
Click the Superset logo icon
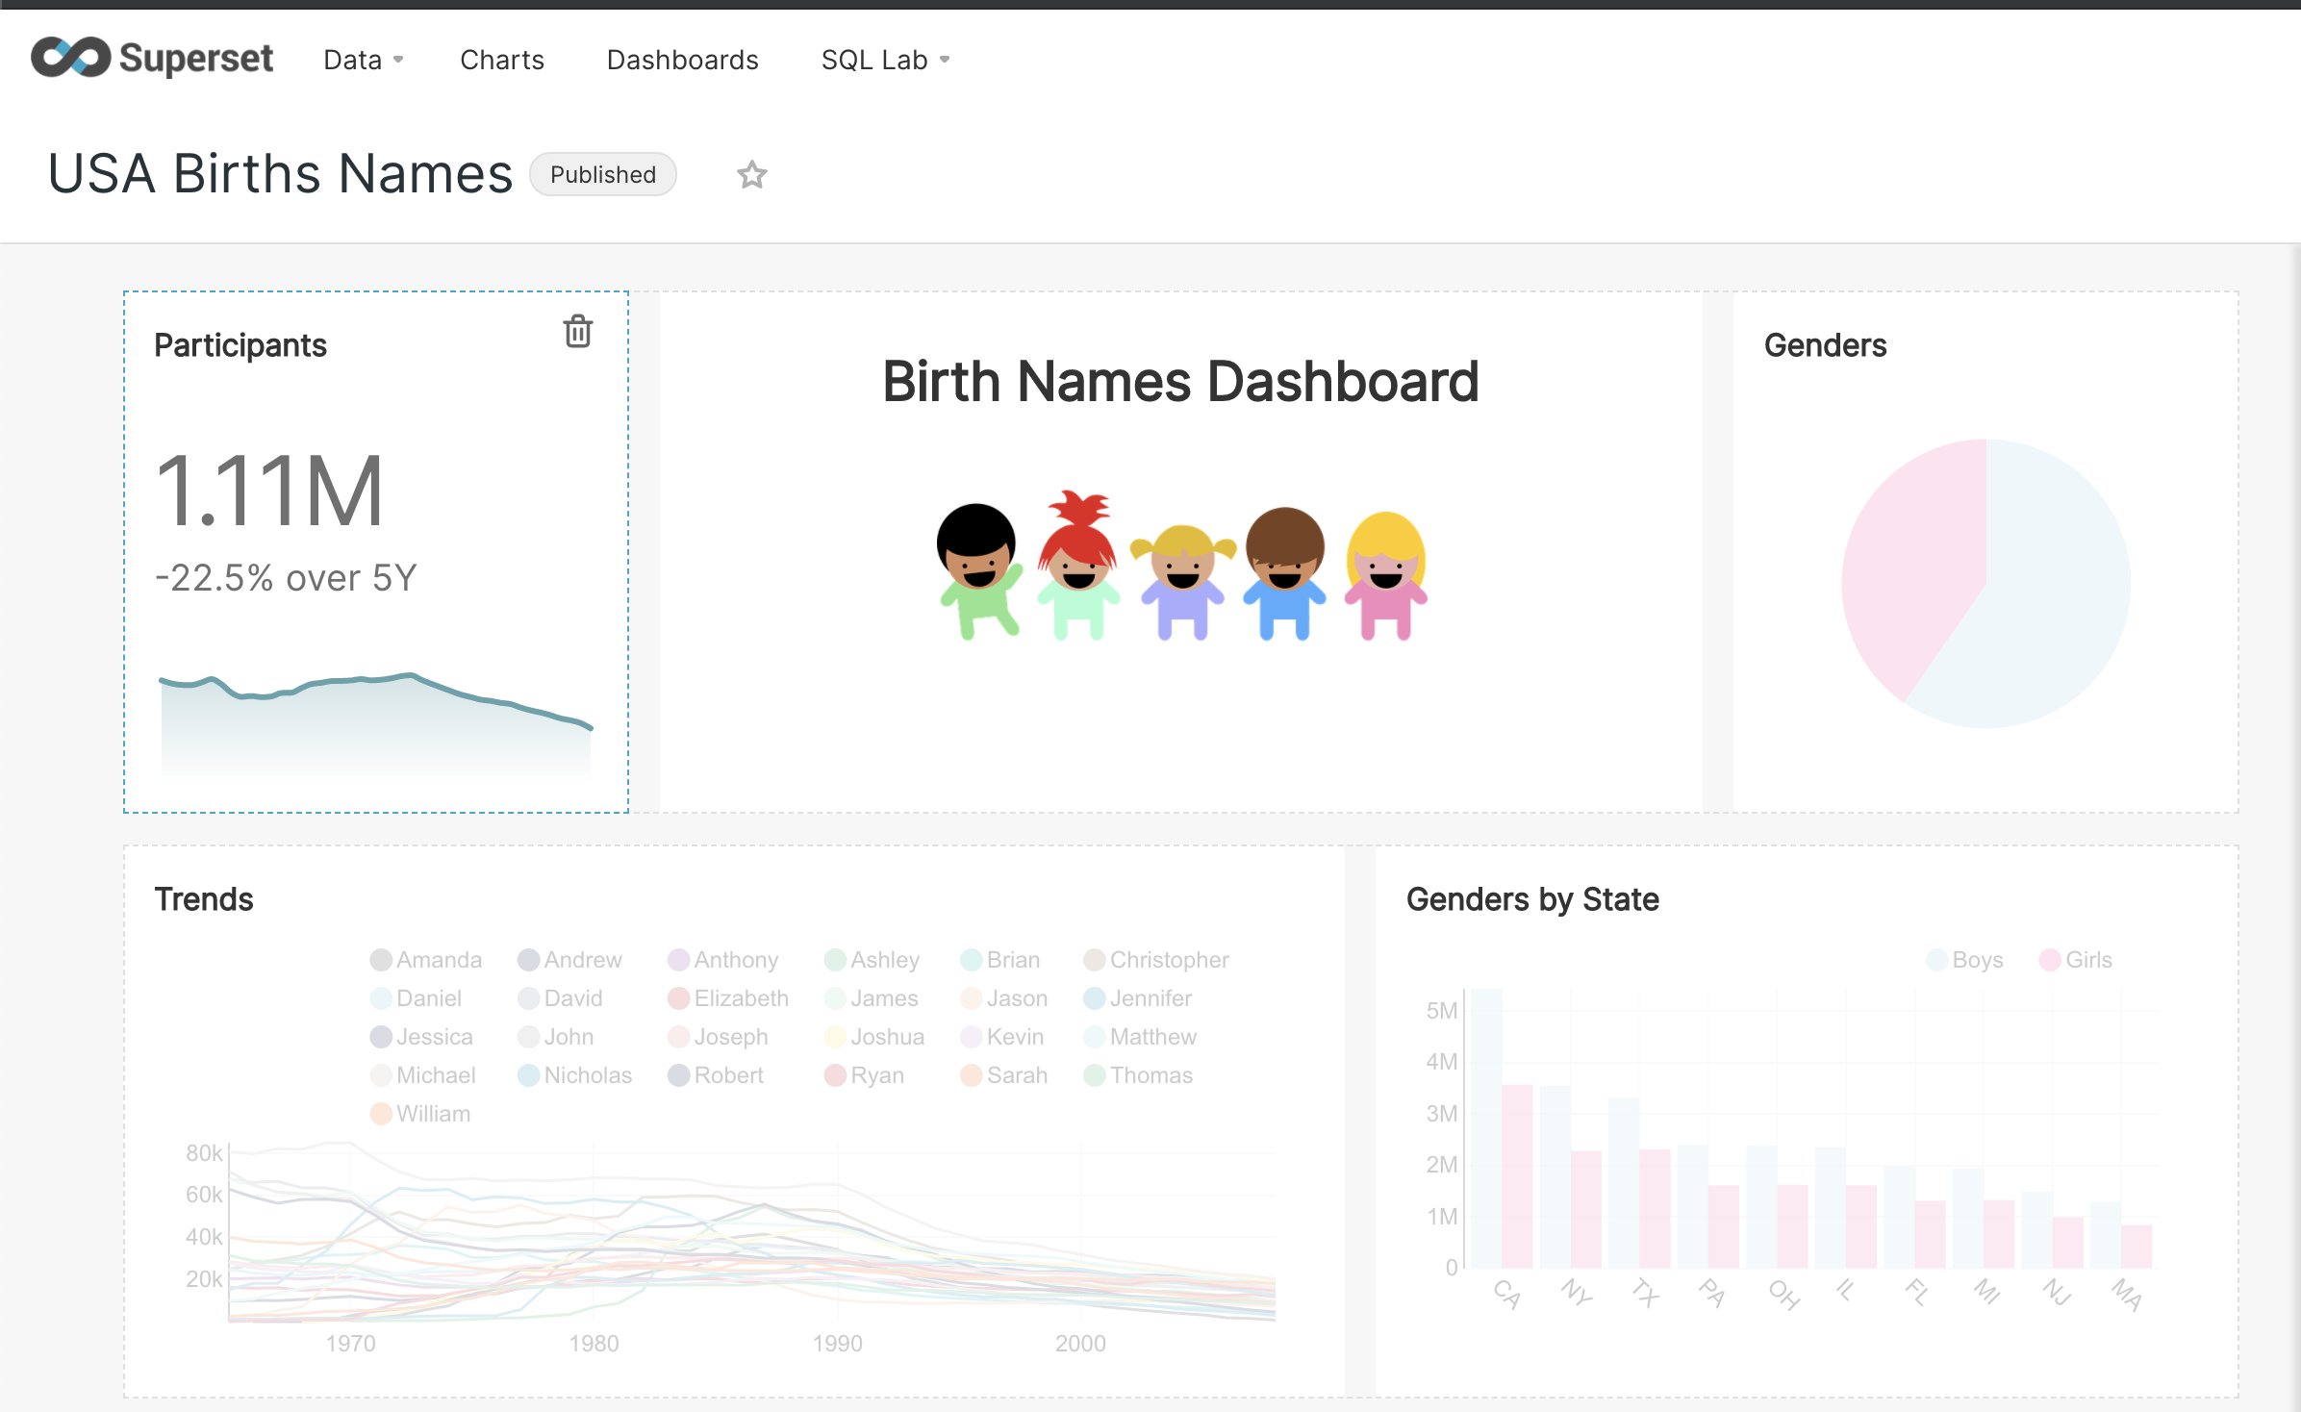tap(70, 58)
